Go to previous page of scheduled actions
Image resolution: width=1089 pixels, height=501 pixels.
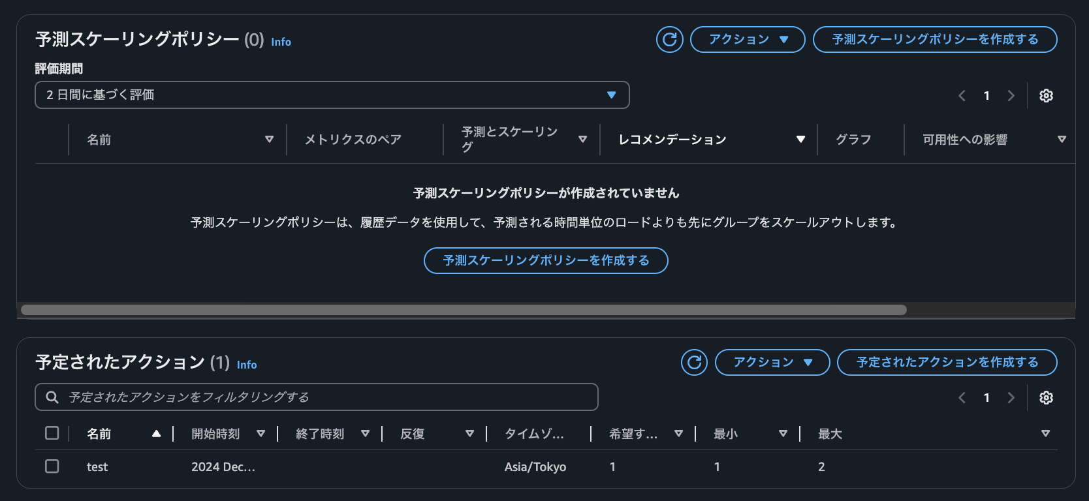coord(962,397)
